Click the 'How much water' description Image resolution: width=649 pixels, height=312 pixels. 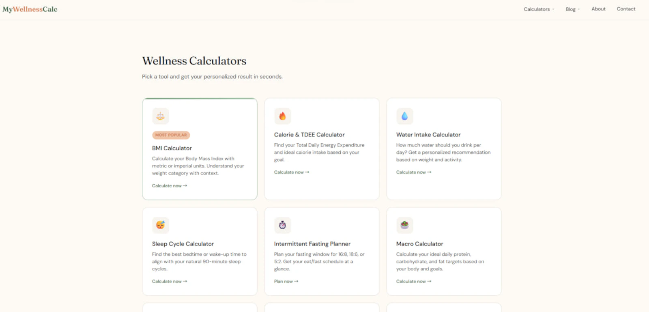(x=443, y=153)
